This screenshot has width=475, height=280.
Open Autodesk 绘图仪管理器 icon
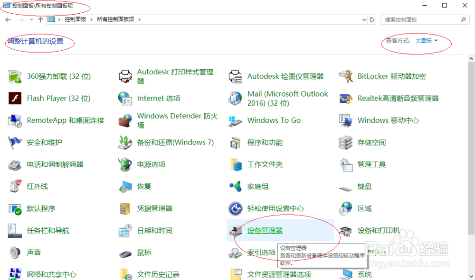pyautogui.click(x=236, y=76)
